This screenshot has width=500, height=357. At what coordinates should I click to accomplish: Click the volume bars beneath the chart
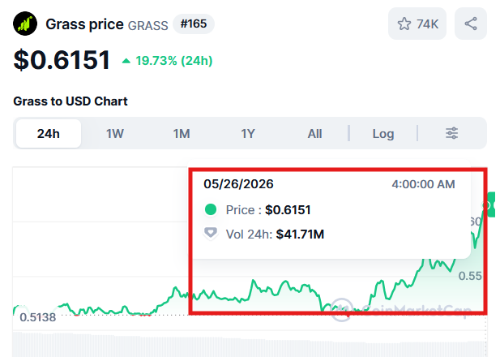pyautogui.click(x=250, y=345)
